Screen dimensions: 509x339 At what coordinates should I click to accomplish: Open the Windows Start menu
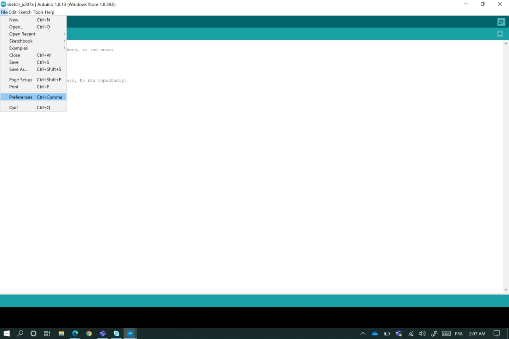(6, 333)
